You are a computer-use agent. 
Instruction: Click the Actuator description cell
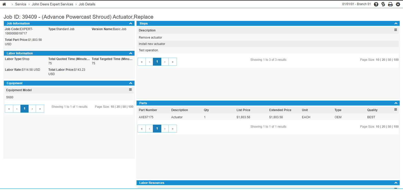177,117
